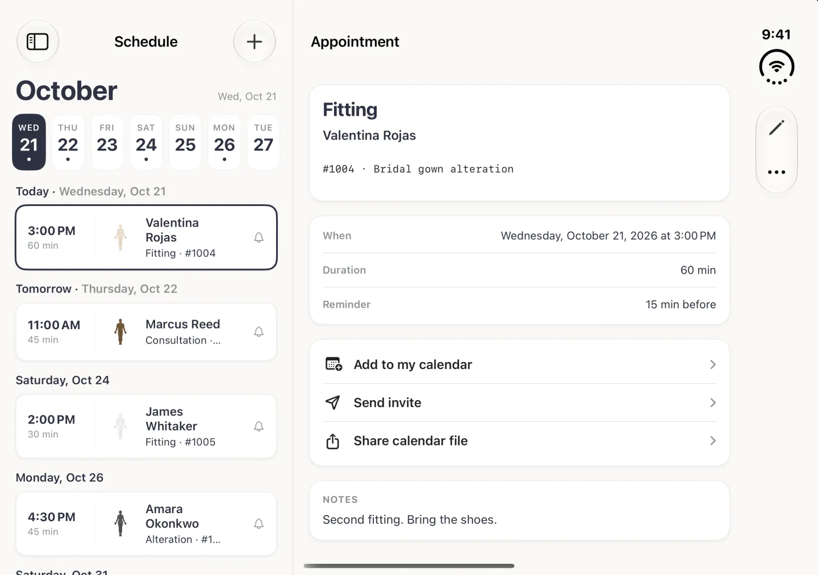Select Monday 26 in the week strip
Image resolution: width=818 pixels, height=575 pixels.
coord(224,142)
